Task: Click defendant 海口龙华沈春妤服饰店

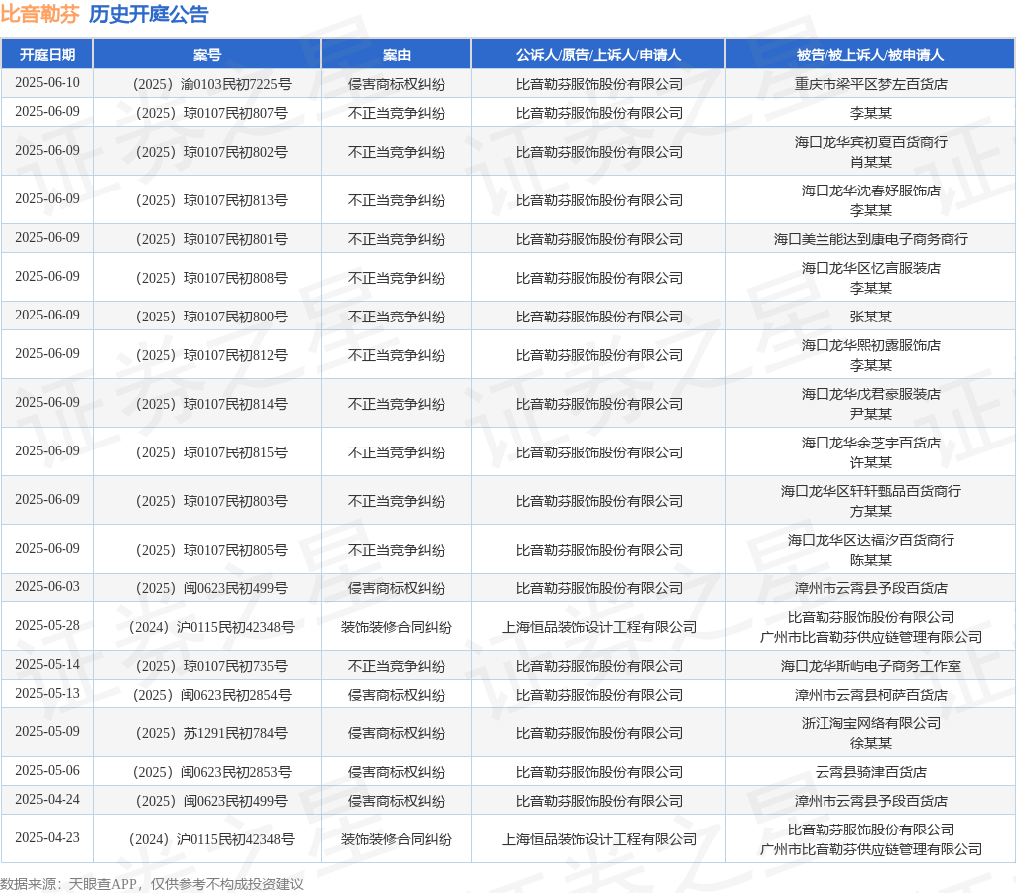Action: point(871,191)
